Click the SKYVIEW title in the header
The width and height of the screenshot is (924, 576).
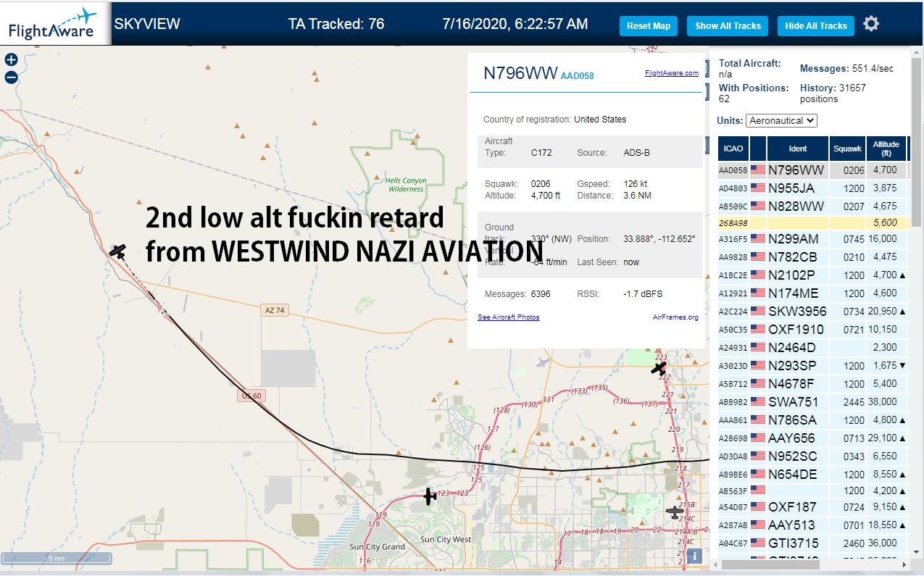coord(147,24)
